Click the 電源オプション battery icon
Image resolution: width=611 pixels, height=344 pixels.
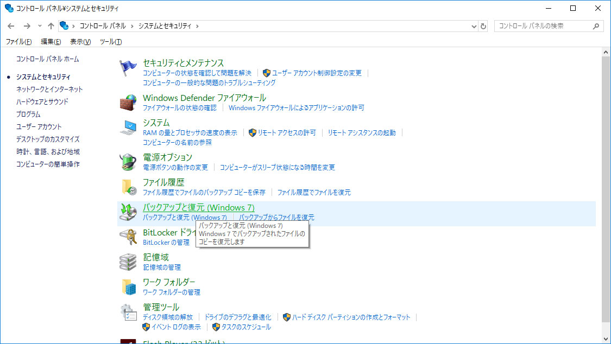128,162
